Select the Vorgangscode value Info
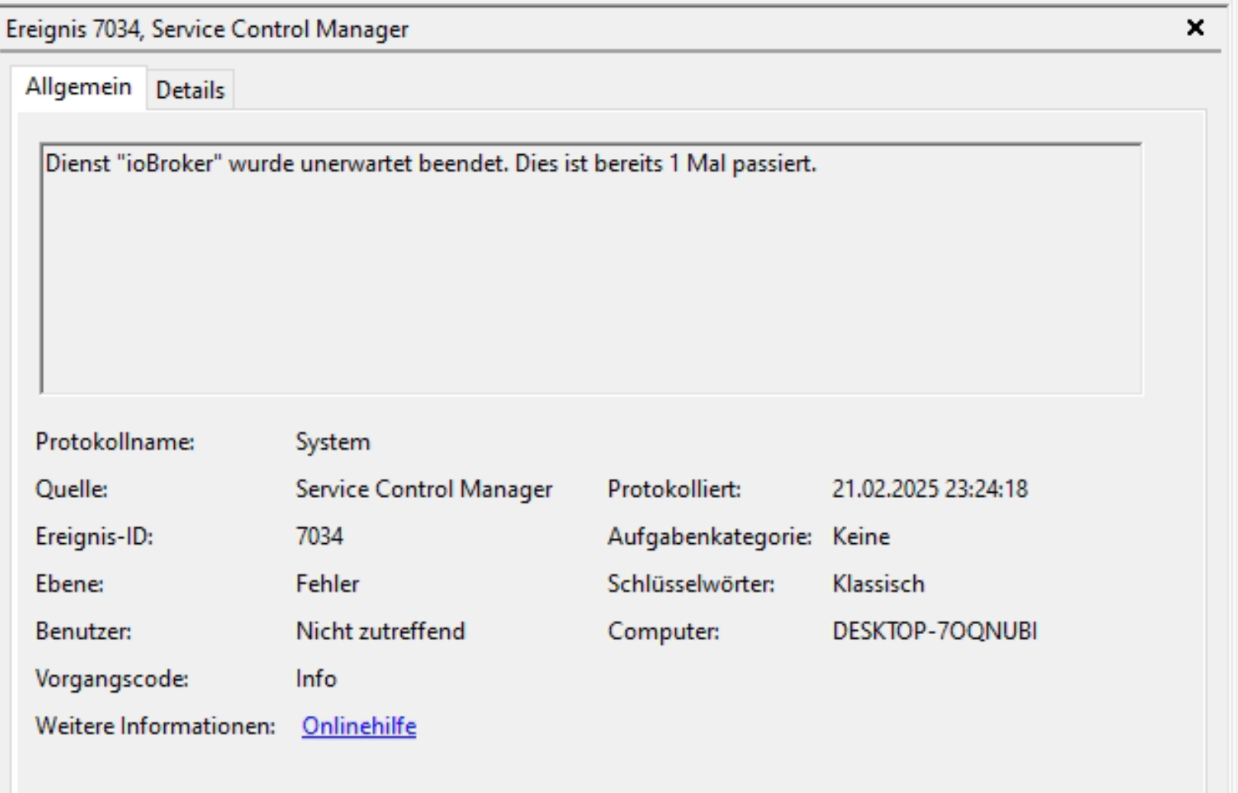 (316, 678)
